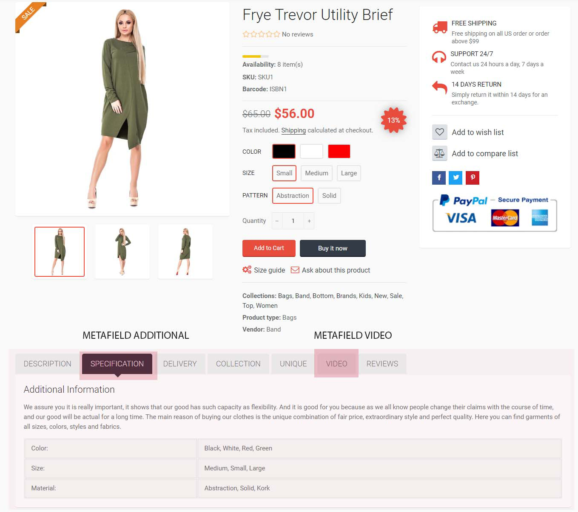Click the compare list scales icon
Image resolution: width=578 pixels, height=512 pixels.
point(439,153)
